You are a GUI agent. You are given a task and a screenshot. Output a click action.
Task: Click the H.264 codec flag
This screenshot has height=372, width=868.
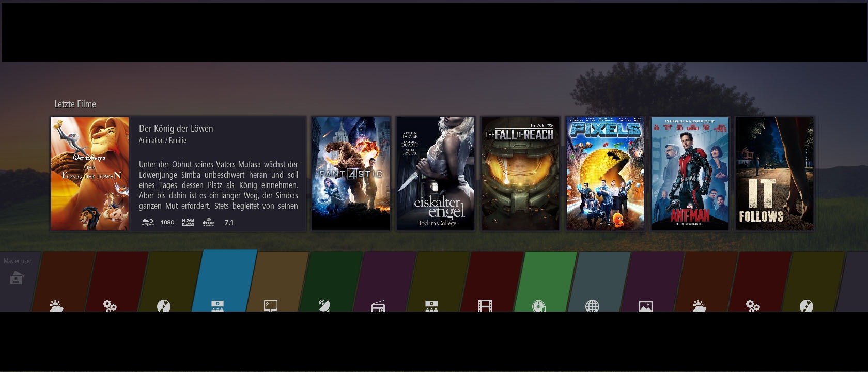pyautogui.click(x=188, y=222)
